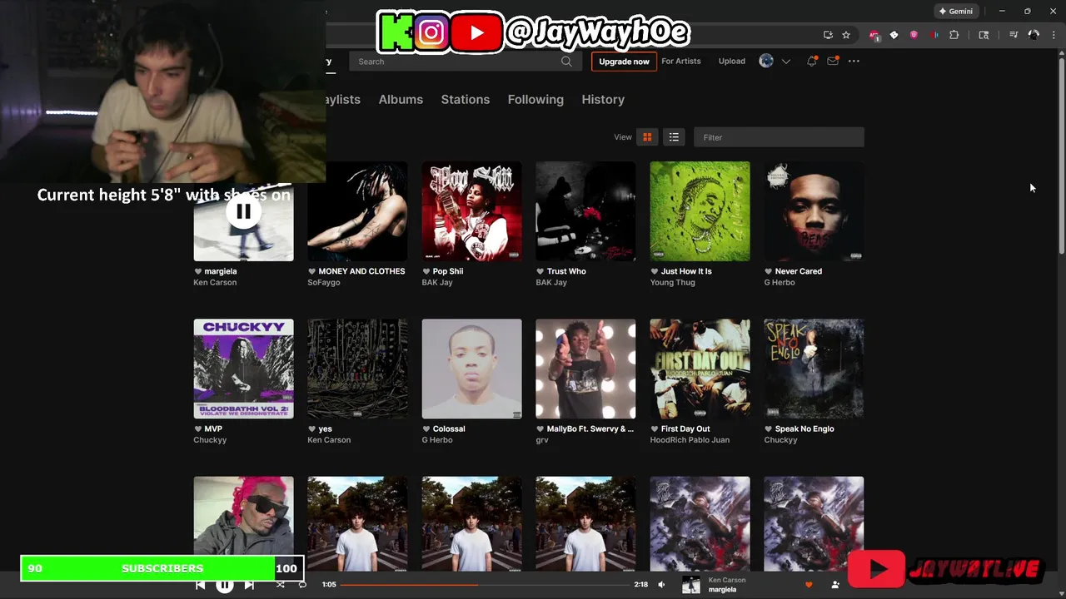Open the MallyBo Ft. Swervy track title
The height and width of the screenshot is (599, 1066).
pyautogui.click(x=590, y=428)
